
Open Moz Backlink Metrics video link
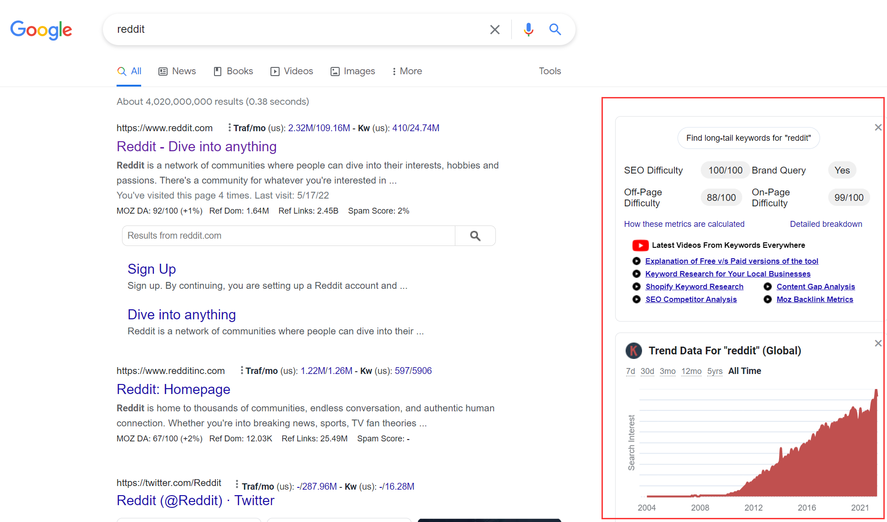pyautogui.click(x=815, y=299)
